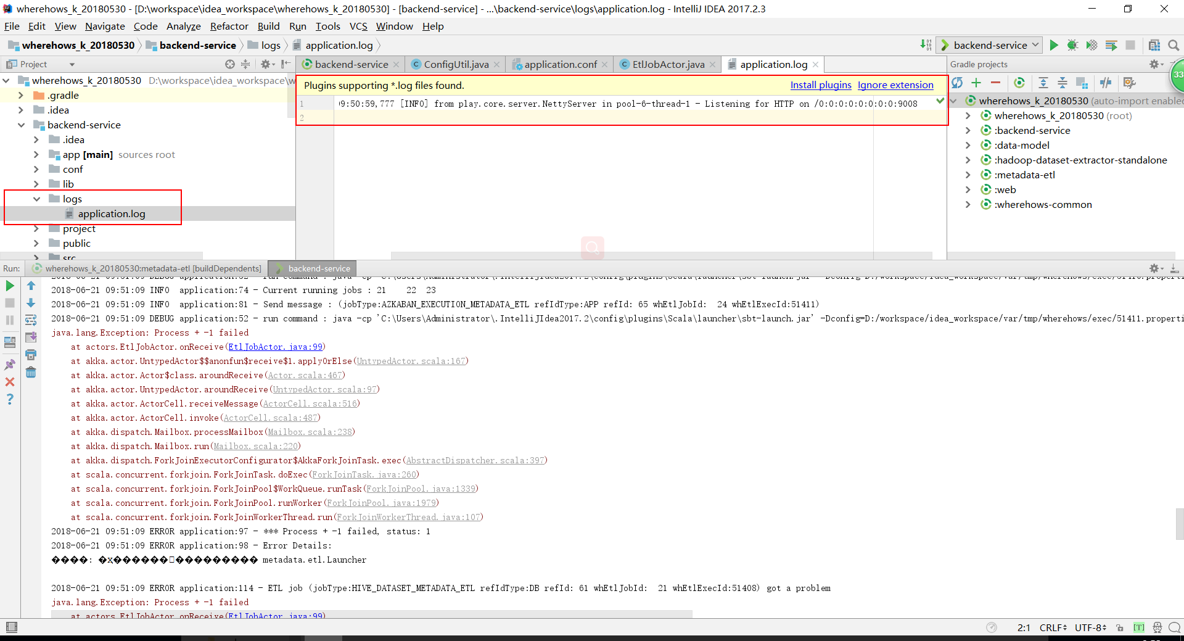The width and height of the screenshot is (1184, 641).
Task: Run backend-service with coverage
Action: coord(1092,44)
